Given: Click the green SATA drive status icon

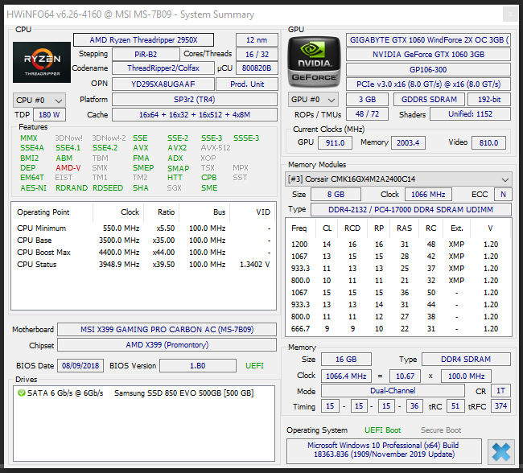Looking at the screenshot, I should pyautogui.click(x=22, y=393).
